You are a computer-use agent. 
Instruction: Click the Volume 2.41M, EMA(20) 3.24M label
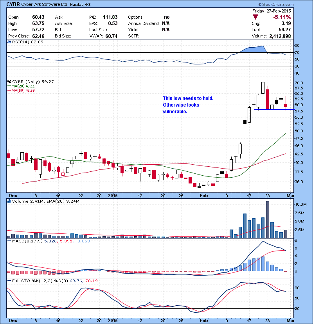pyautogui.click(x=45, y=201)
